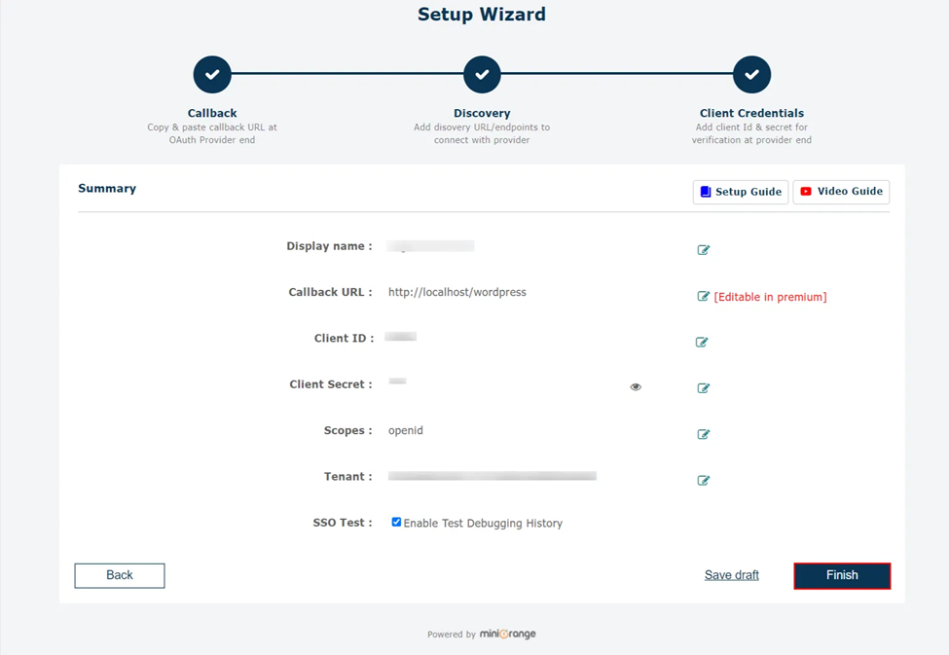
Task: Click the miniOrange logo in footer
Action: tap(507, 634)
